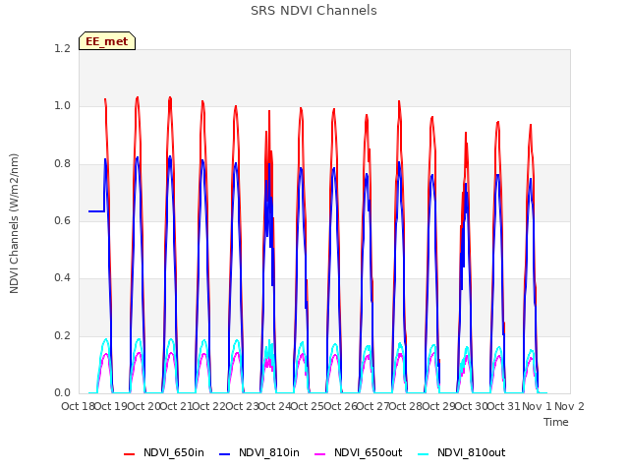
Task: Click the 1.2 y-axis tick label
Action: [62, 48]
